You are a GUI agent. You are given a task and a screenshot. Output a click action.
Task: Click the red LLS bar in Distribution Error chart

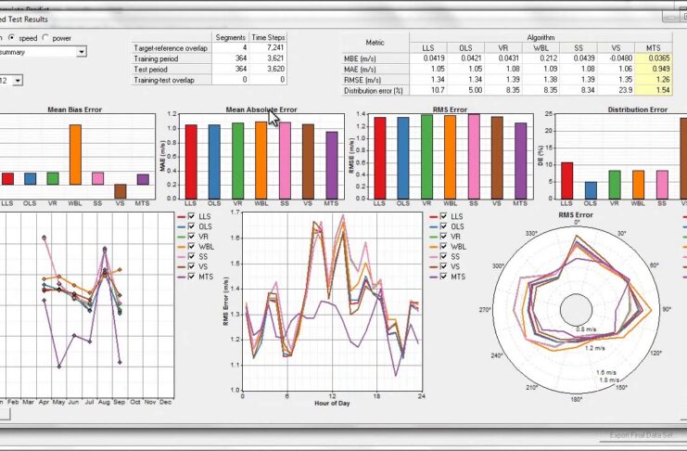pyautogui.click(x=566, y=180)
